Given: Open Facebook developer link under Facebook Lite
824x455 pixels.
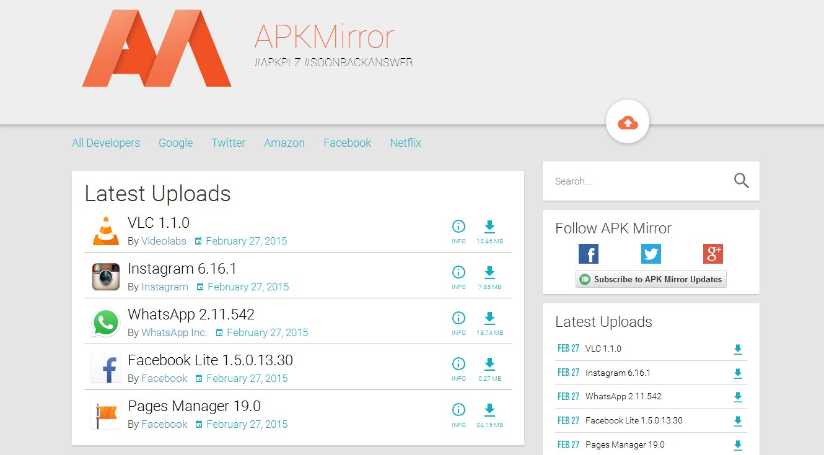Looking at the screenshot, I should pyautogui.click(x=164, y=379).
